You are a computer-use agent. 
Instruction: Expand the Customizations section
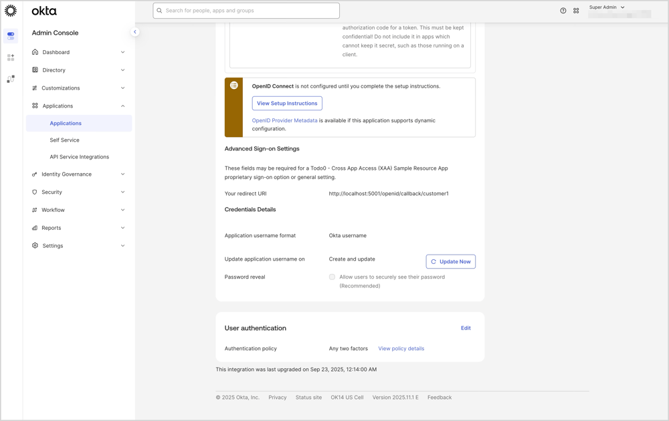coord(61,88)
